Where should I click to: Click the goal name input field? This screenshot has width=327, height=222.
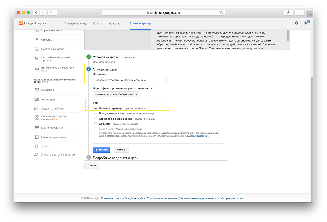pyautogui.click(x=129, y=80)
